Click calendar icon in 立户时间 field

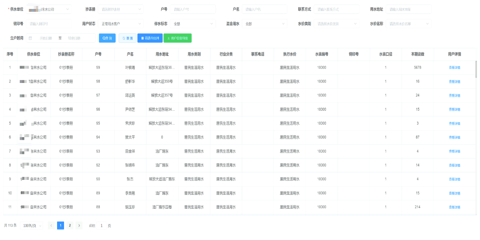(30, 38)
